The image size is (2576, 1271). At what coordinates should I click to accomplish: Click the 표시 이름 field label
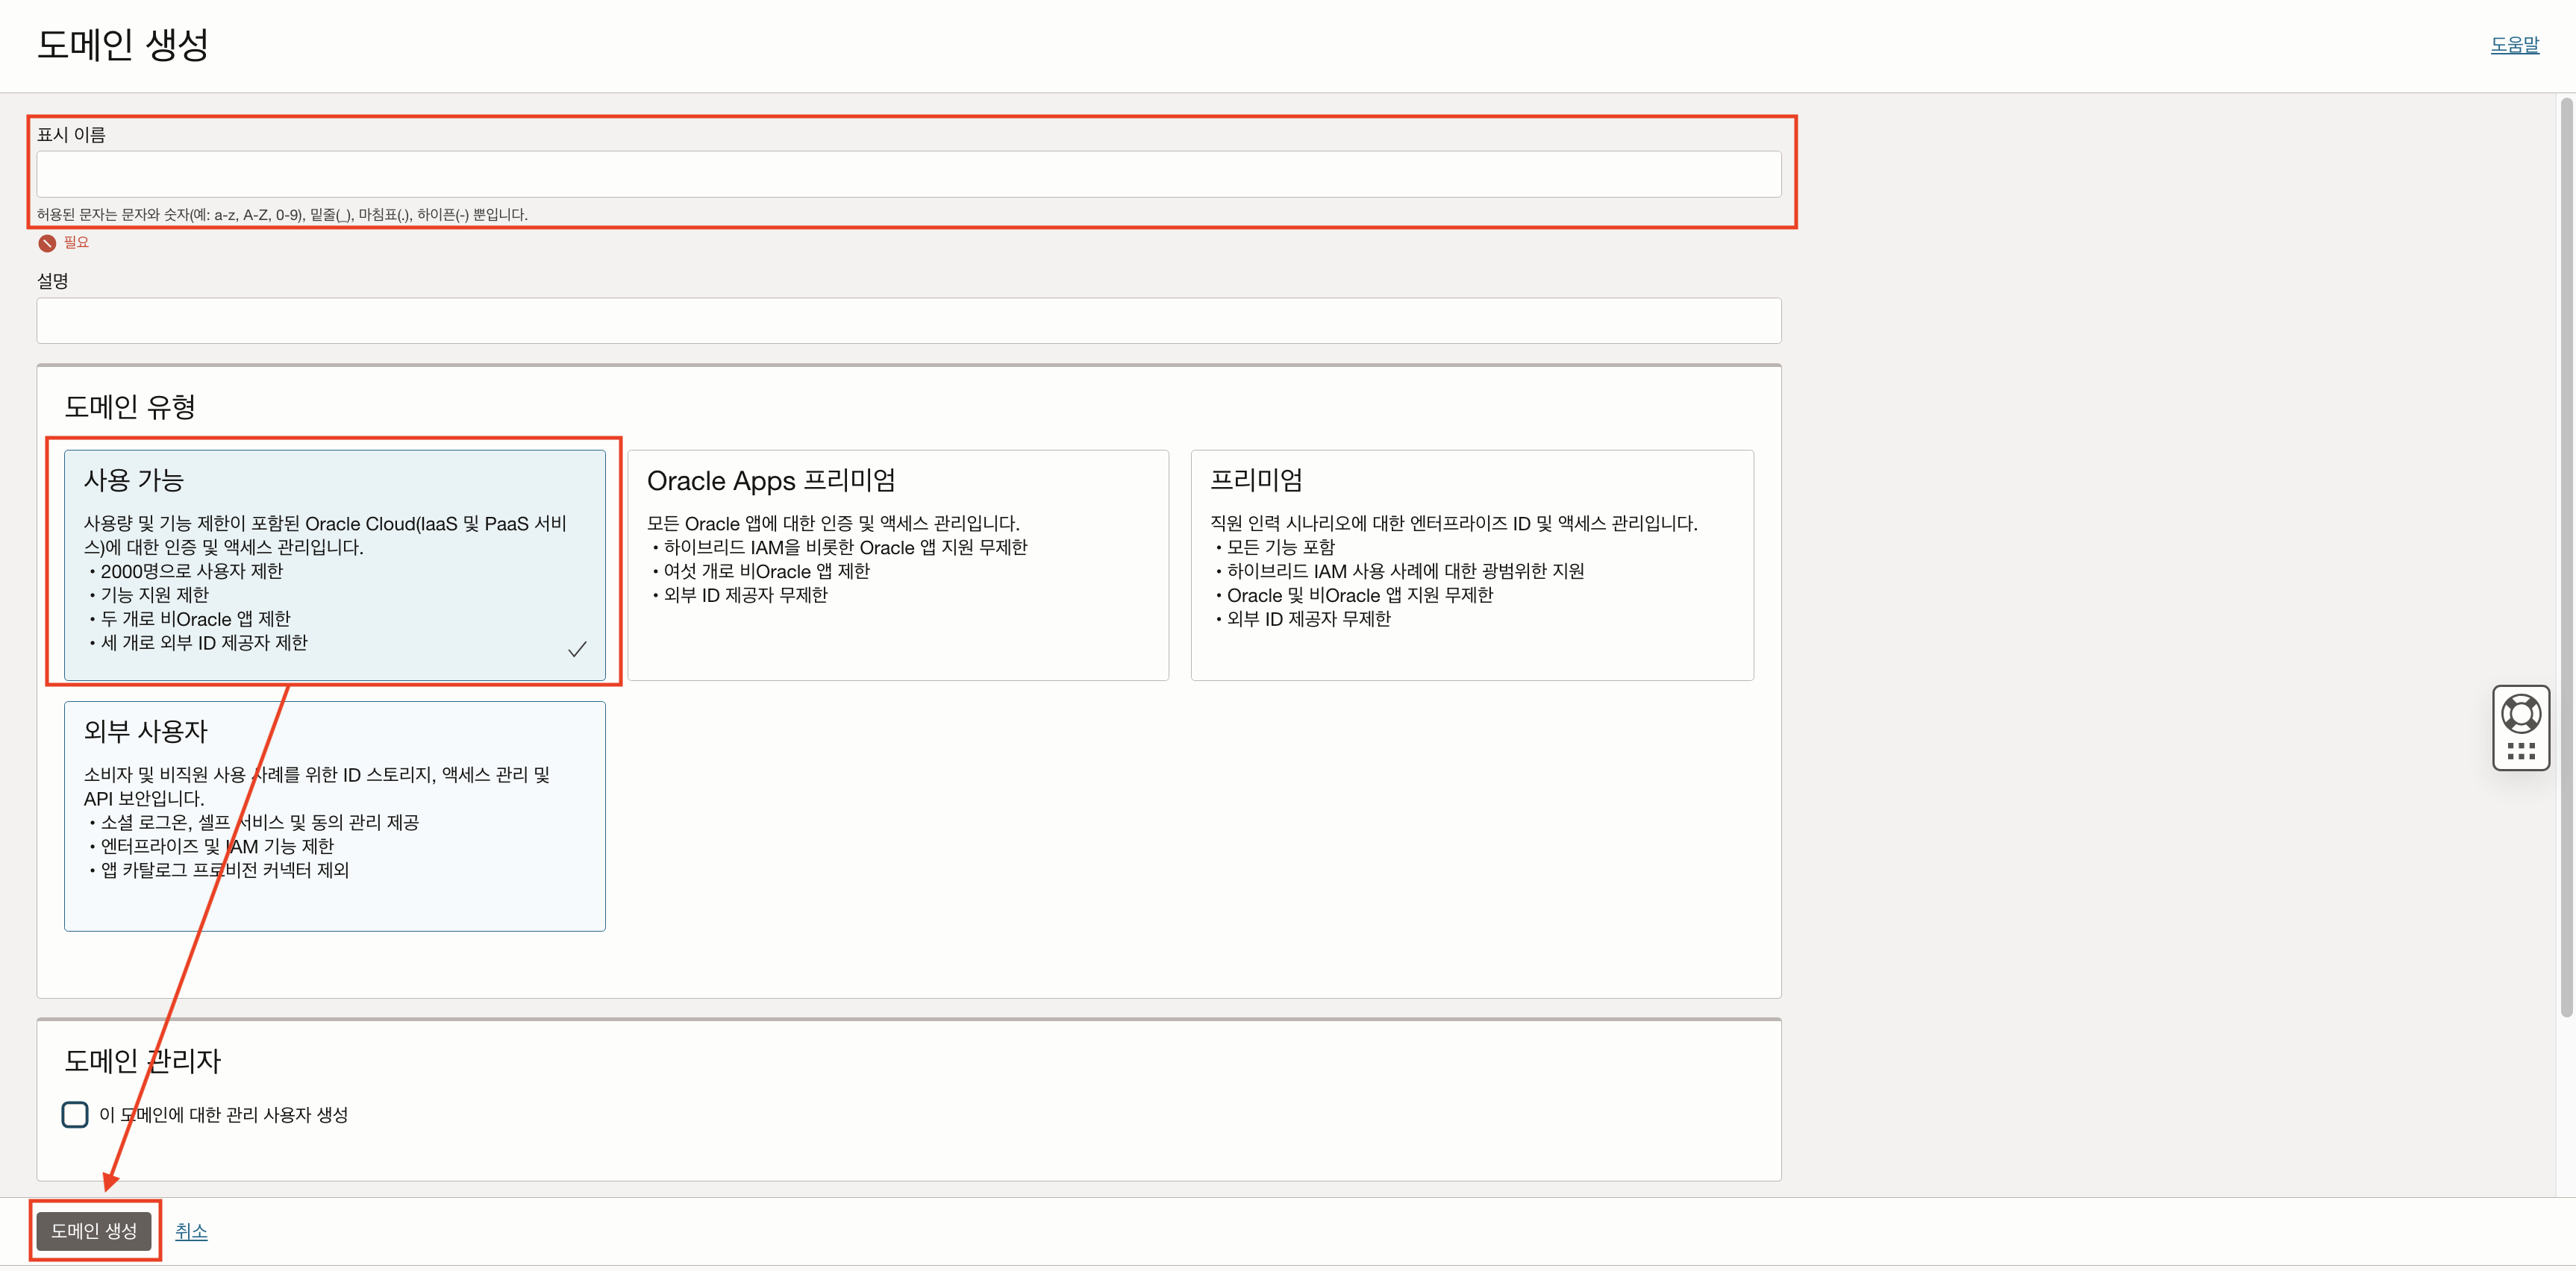tap(71, 135)
